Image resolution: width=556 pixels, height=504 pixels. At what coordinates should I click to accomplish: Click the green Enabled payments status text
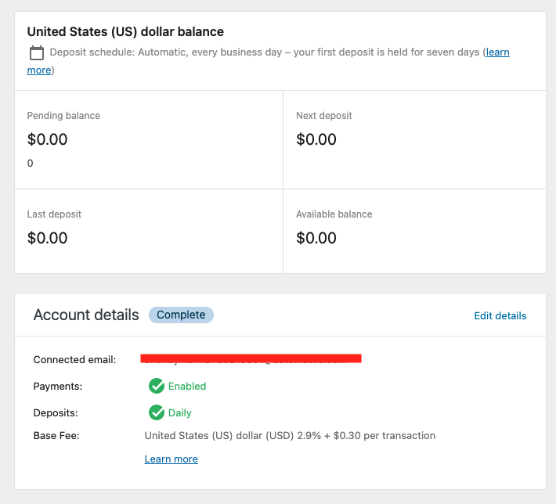(x=187, y=386)
